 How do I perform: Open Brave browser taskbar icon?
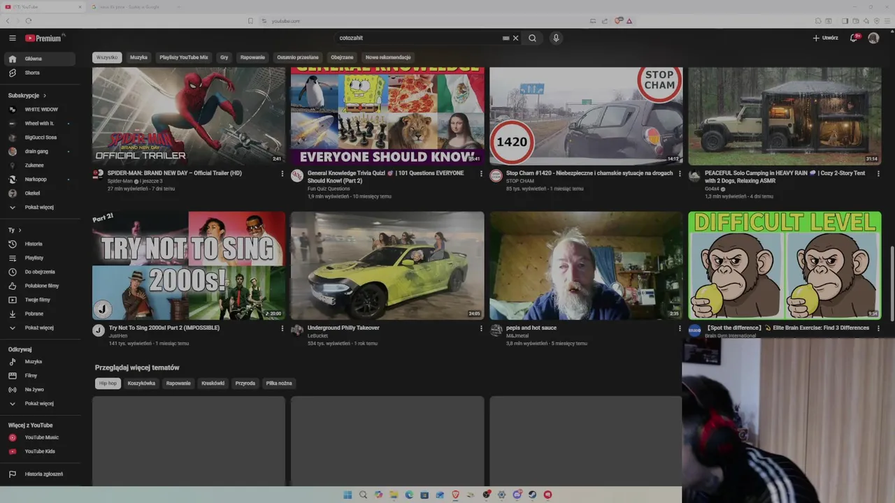click(455, 495)
